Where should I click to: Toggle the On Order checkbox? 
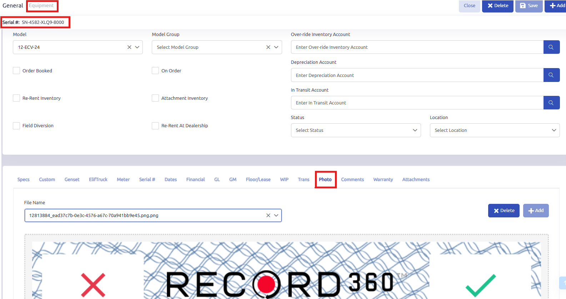click(155, 71)
